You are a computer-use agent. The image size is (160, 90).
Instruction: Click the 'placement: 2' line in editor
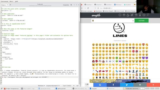pyautogui.click(x=8, y=42)
